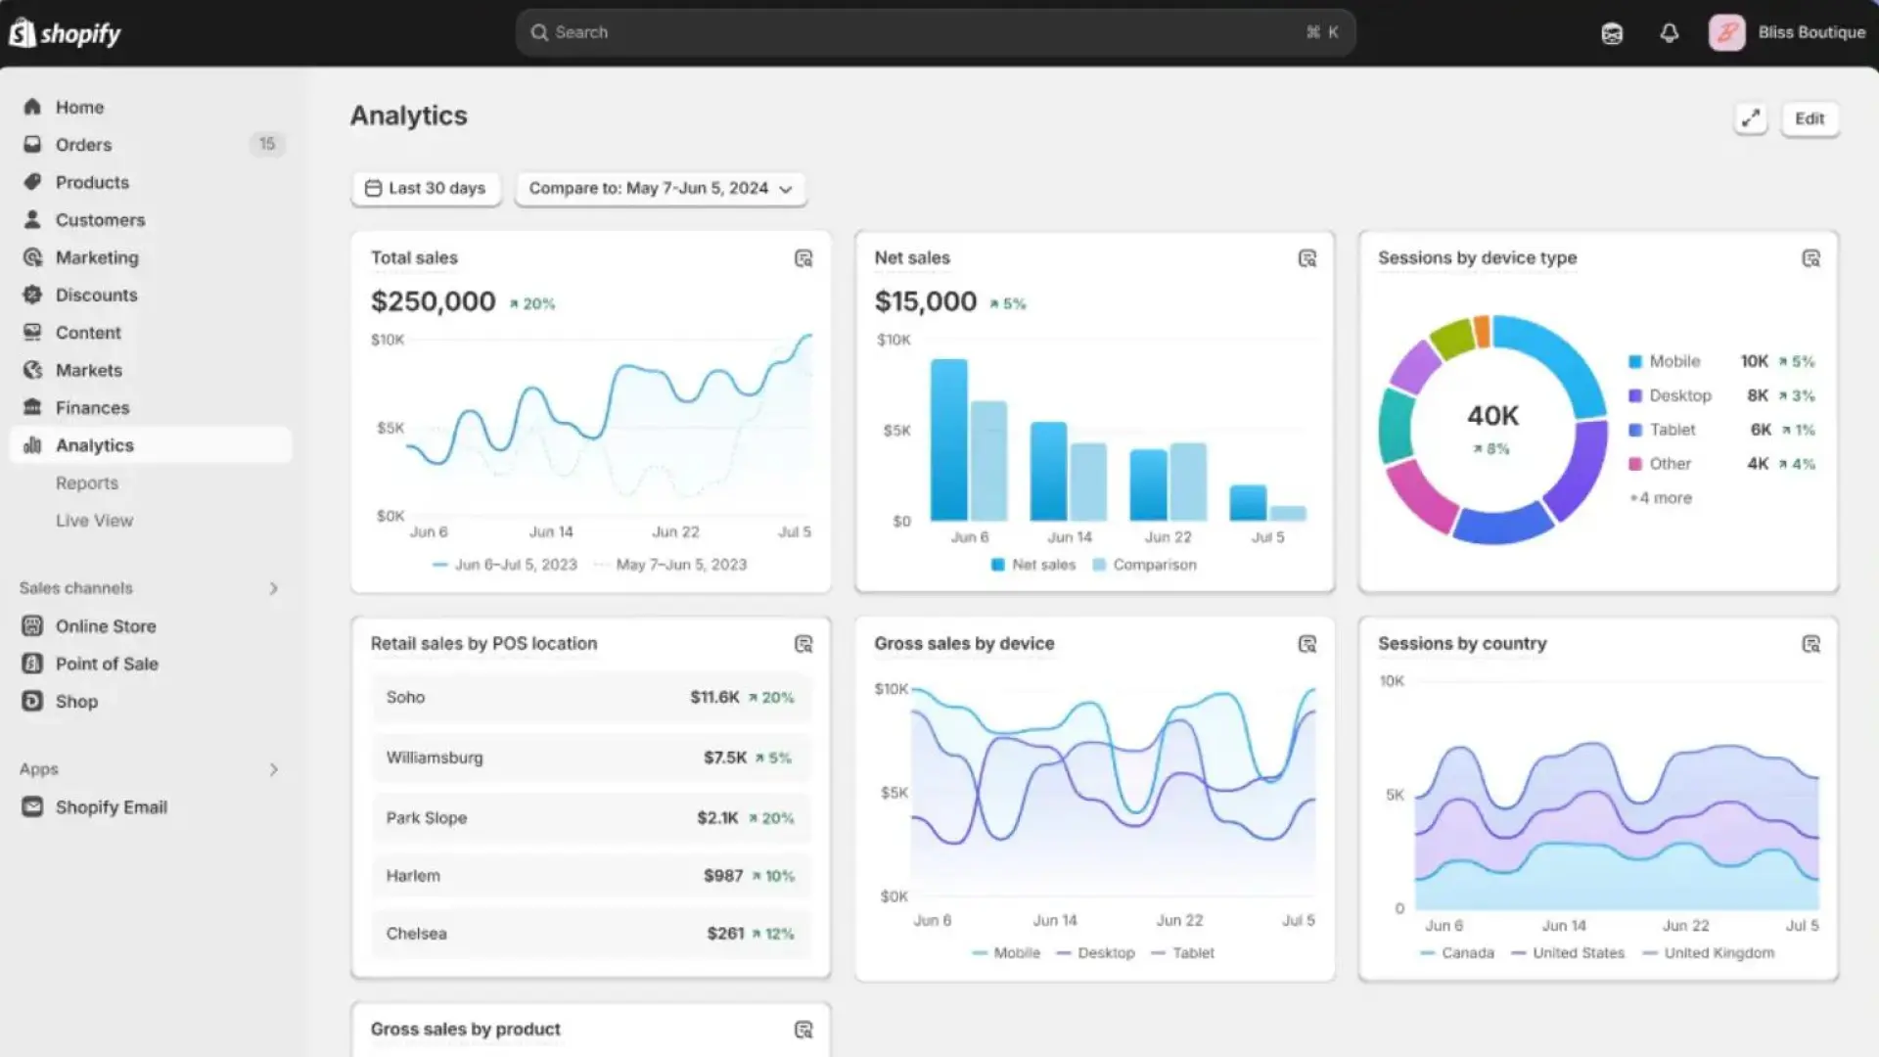Screen dimensions: 1879x1057
Task: Open the Compare to date range dropdown
Action: pyautogui.click(x=661, y=188)
